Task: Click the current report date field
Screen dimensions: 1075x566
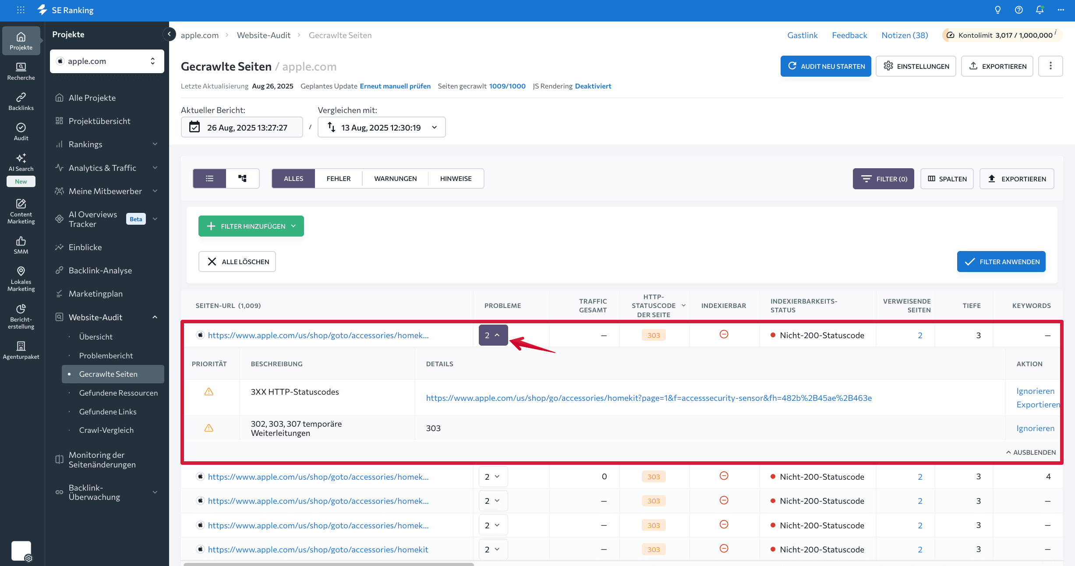Action: pos(242,127)
